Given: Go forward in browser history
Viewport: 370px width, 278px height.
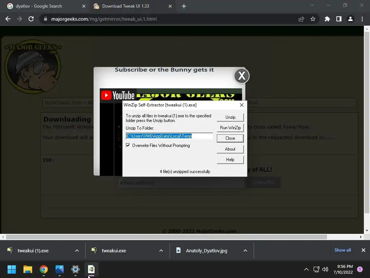Looking at the screenshot, I should (x=20, y=19).
